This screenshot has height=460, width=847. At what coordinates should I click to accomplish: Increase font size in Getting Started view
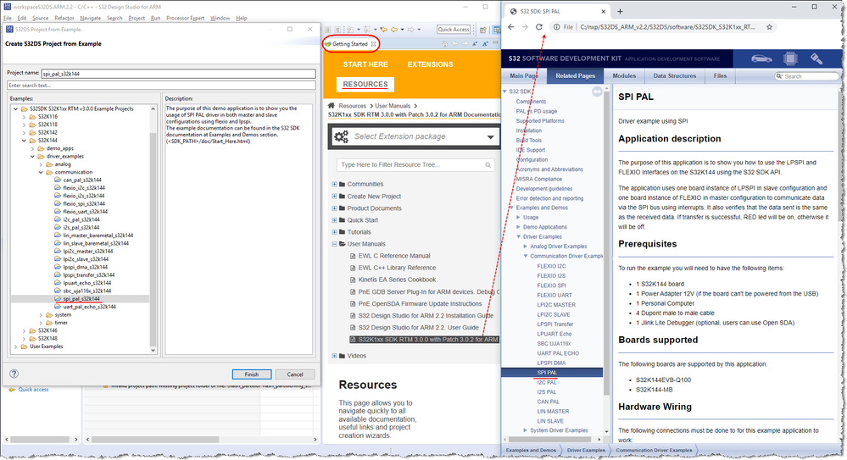tap(485, 44)
